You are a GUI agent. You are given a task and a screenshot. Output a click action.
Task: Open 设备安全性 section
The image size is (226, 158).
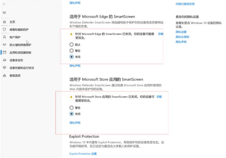[x=16, y=60]
